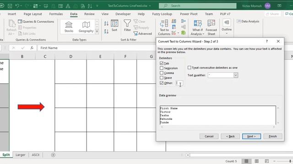Open the Data Validation dropdown arrow
The image size is (293, 164).
tap(178, 33)
